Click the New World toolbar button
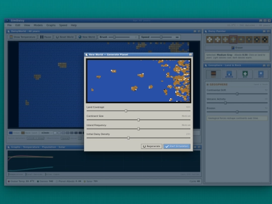This screenshot has height=204, width=272. point(87,37)
